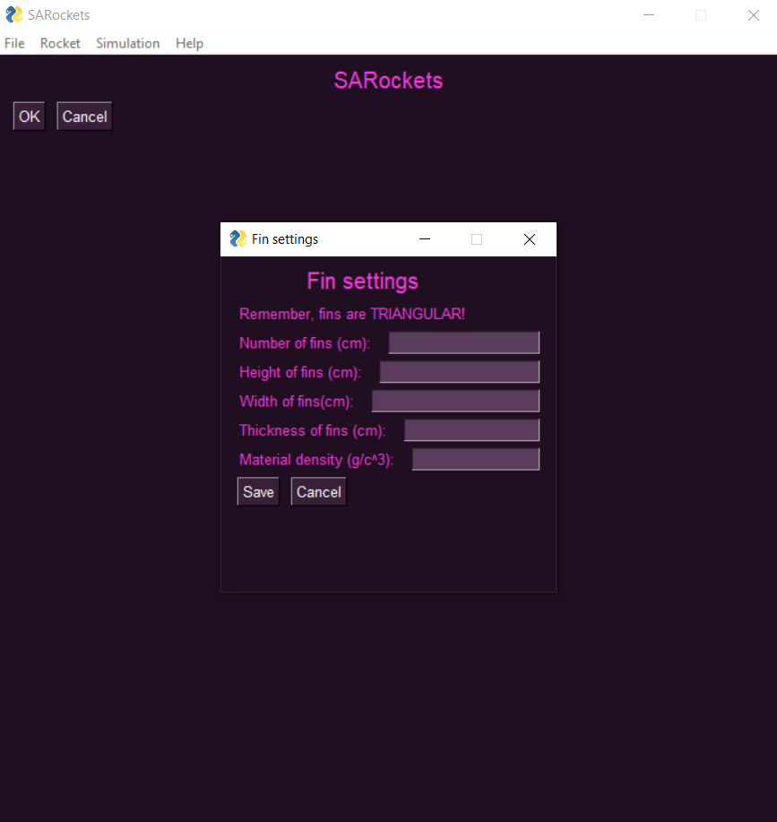Click the Thickness of fins input box

tap(471, 429)
